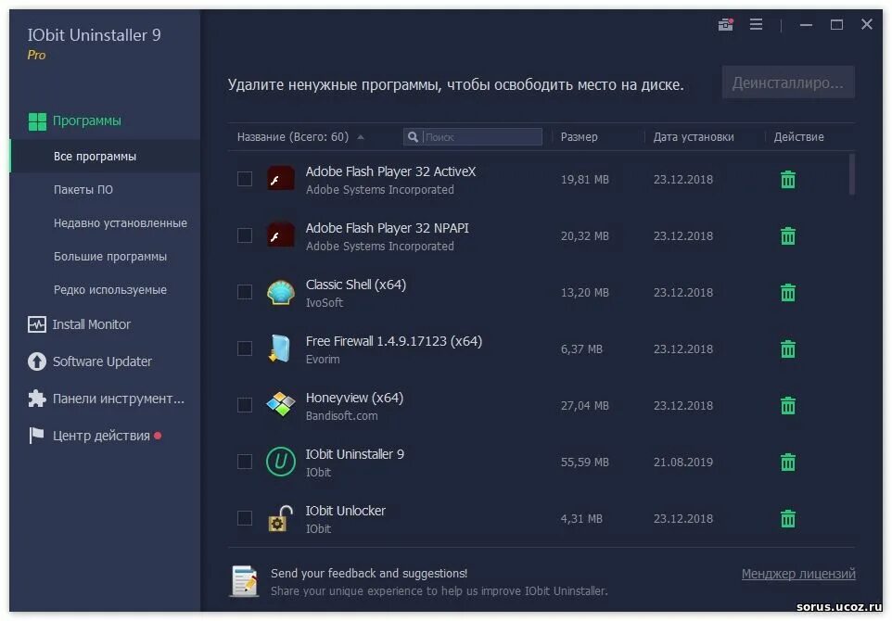Click the Adobe Flash Player 32 ActiveX app icon
Viewport: 892px width, 621px height.
click(281, 179)
